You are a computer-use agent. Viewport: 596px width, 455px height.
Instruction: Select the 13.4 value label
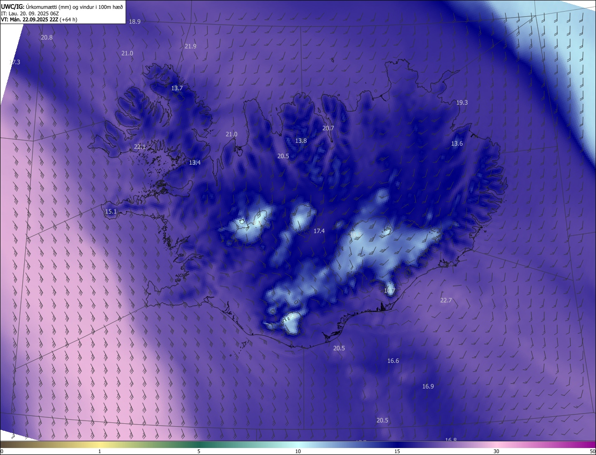(x=195, y=162)
